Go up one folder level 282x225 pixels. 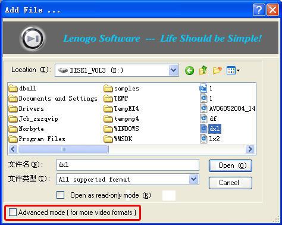(x=203, y=70)
